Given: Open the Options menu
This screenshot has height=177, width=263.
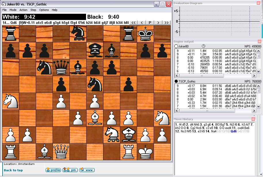Looking at the screenshot, I should pyautogui.click(x=44, y=10).
